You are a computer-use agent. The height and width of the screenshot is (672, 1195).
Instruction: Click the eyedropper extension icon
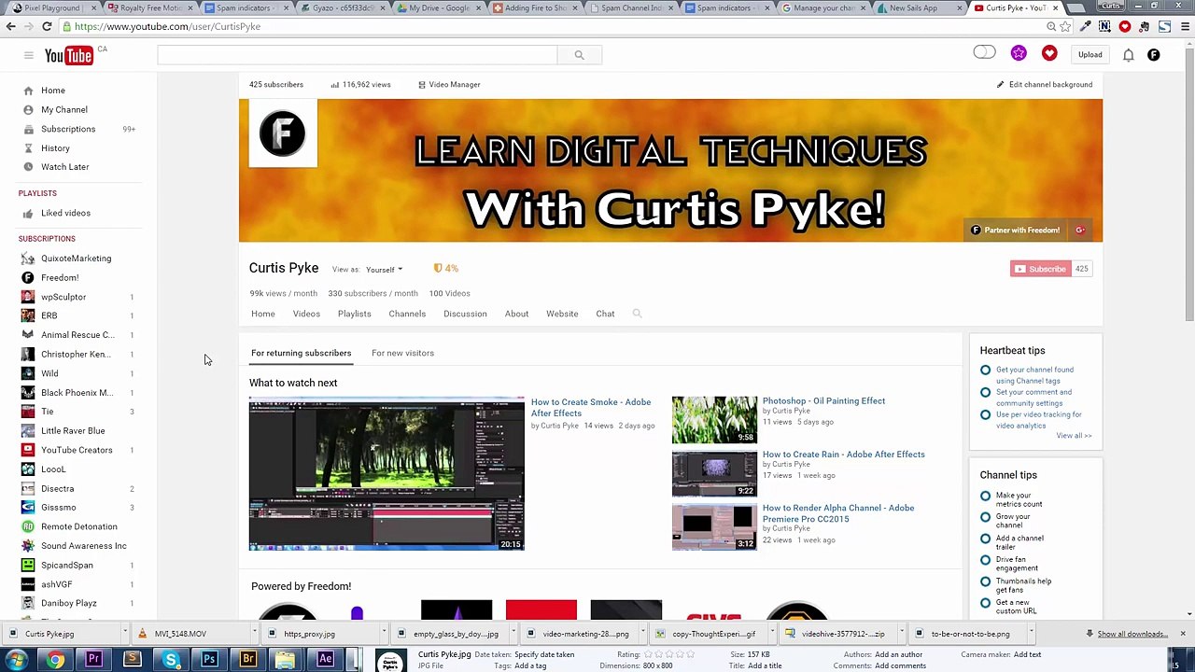click(x=1085, y=27)
